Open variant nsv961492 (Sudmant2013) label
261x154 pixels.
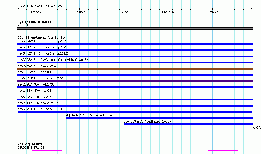pos(38,103)
